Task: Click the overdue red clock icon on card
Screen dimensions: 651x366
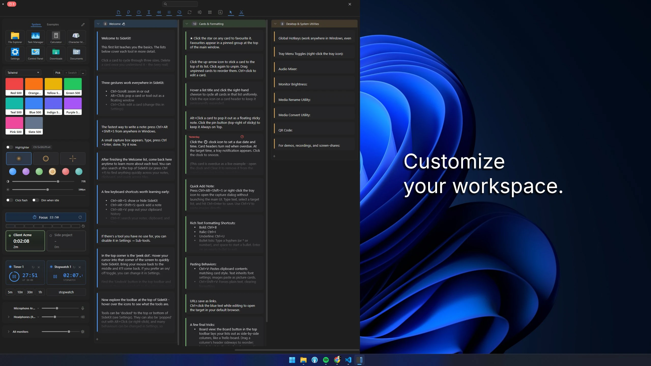Action: pos(242,137)
